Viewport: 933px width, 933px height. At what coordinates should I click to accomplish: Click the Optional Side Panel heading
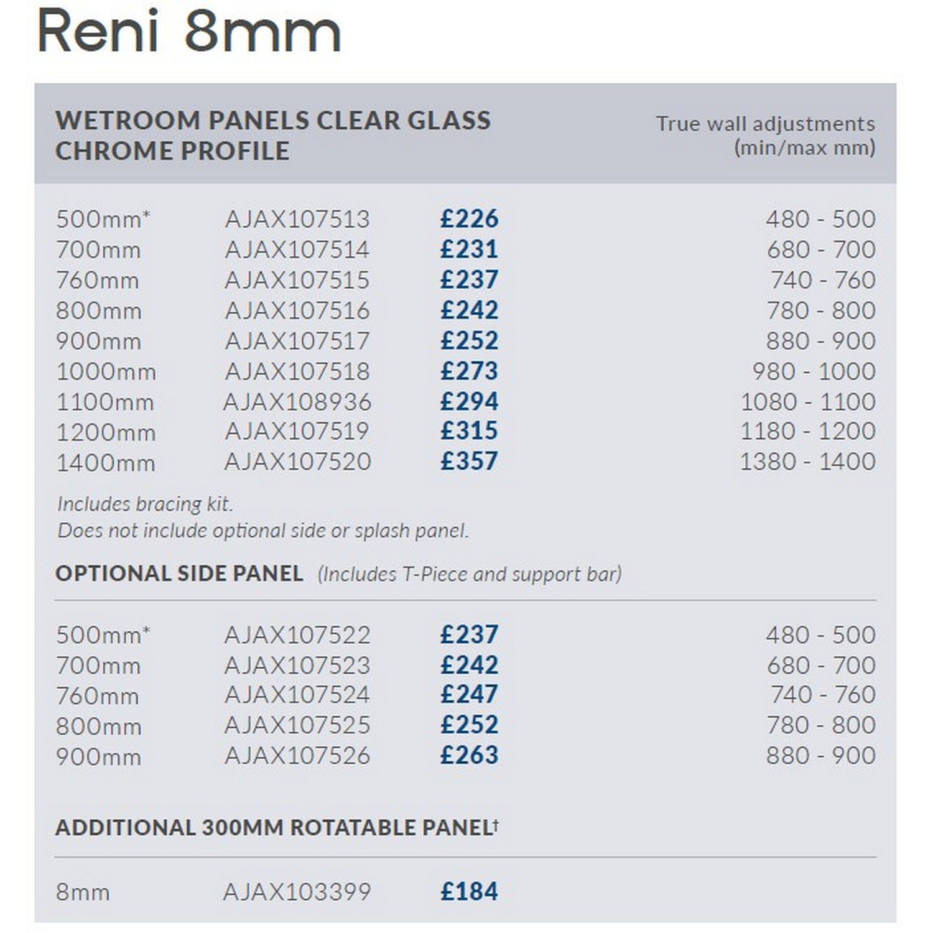click(x=179, y=573)
